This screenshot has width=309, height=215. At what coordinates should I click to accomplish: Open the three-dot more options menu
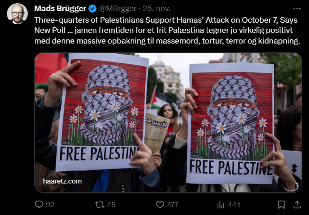(297, 9)
